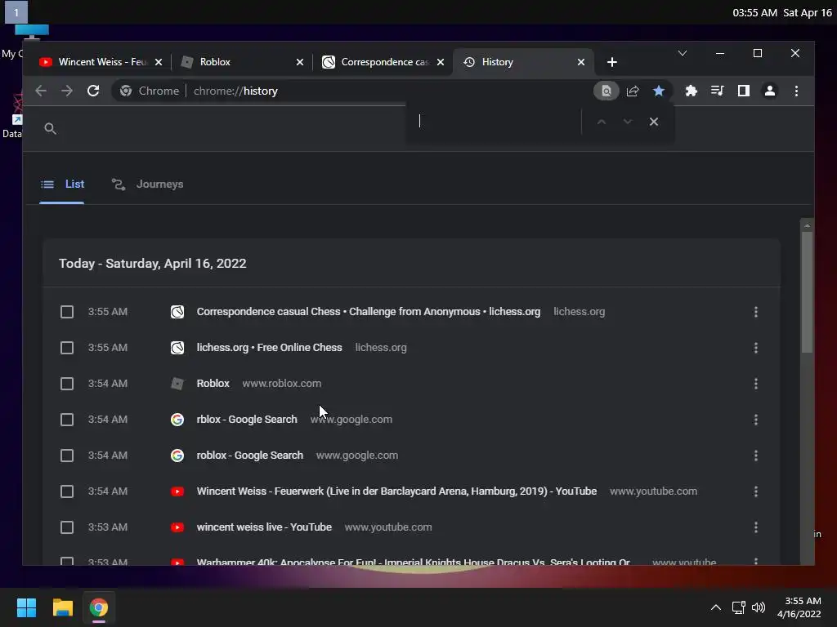Go back to the previous page
Screen dimensions: 837x627
pos(41,91)
